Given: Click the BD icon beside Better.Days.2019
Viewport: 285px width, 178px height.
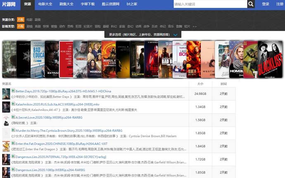Looking at the screenshot, I should 13,91.
